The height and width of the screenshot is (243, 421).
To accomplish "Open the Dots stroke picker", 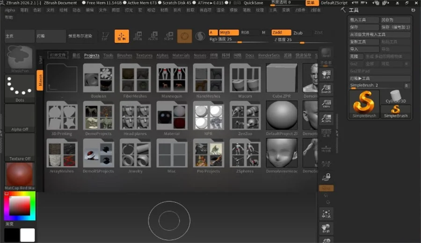I will click(20, 89).
